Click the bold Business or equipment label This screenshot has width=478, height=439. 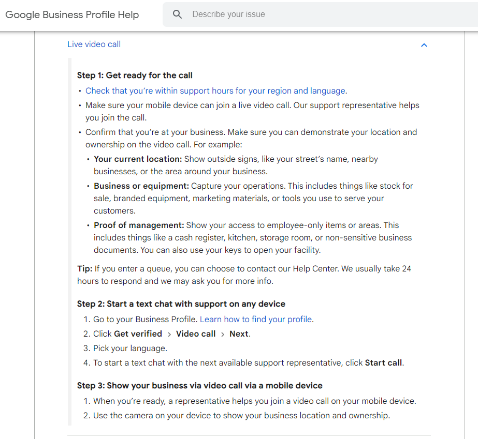pyautogui.click(x=141, y=186)
